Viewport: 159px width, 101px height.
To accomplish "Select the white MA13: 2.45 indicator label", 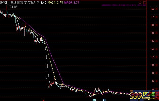I will point(39,3).
